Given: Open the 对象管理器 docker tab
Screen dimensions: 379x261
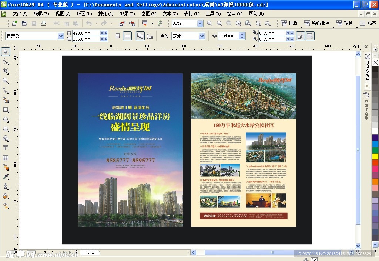Looking at the screenshot, I should pos(366,106).
